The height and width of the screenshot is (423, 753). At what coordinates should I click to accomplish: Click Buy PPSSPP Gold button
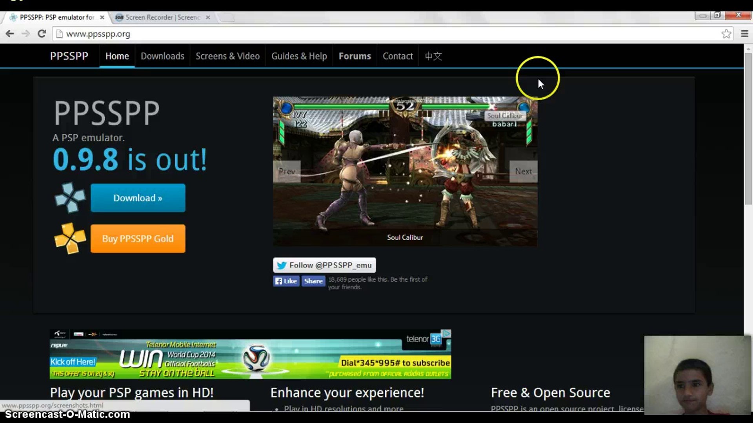(x=138, y=239)
